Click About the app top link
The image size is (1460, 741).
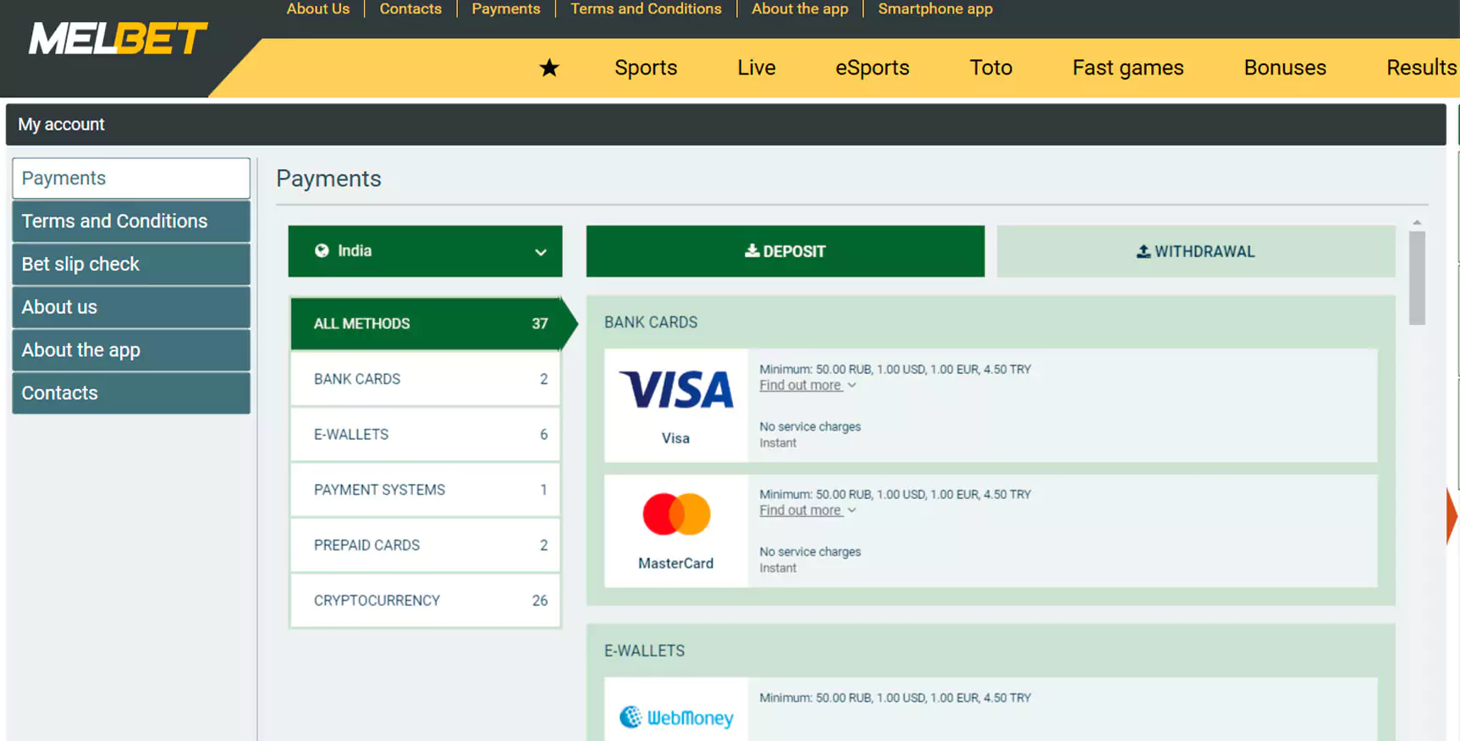click(800, 9)
